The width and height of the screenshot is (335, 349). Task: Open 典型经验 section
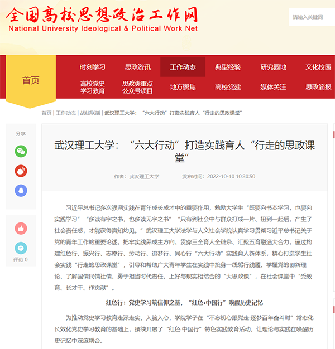(228, 67)
